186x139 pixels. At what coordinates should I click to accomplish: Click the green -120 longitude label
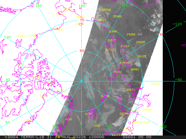[177, 24]
